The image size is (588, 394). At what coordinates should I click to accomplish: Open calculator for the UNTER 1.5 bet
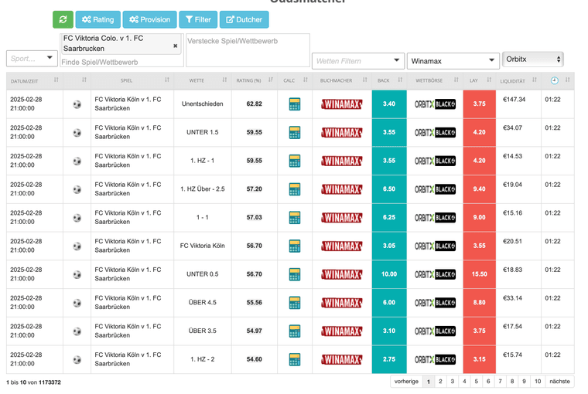click(295, 133)
